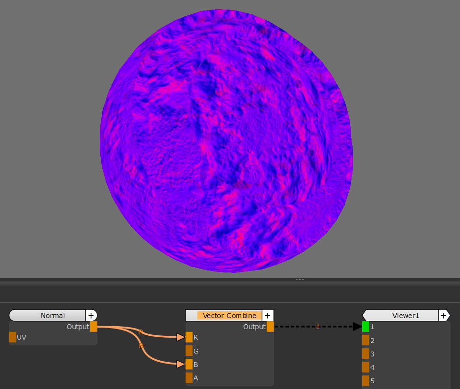The width and height of the screenshot is (460, 389).
Task: Expand the Viewer1 node plus button
Action: point(444,316)
